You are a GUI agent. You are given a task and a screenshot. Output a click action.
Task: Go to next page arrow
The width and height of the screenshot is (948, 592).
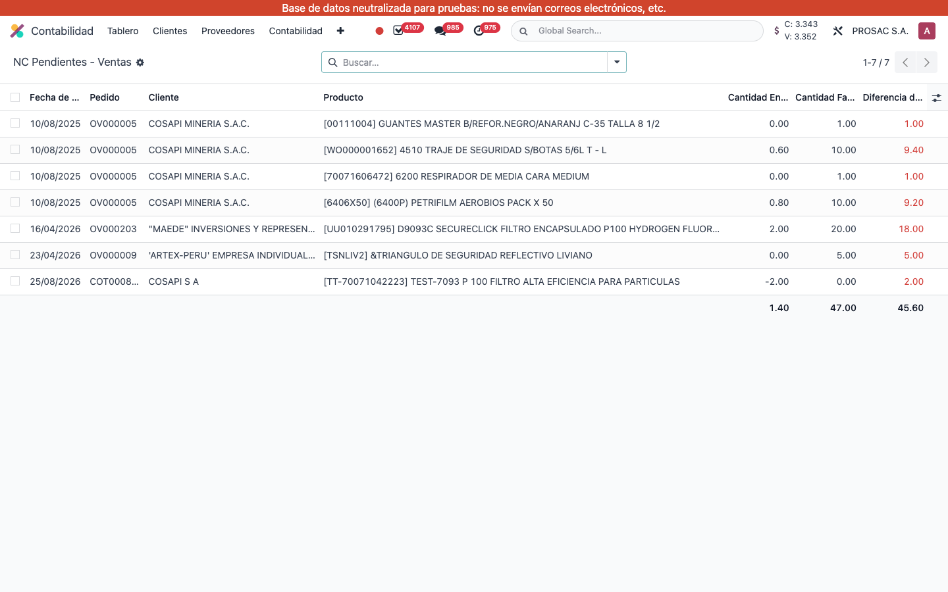(x=926, y=62)
